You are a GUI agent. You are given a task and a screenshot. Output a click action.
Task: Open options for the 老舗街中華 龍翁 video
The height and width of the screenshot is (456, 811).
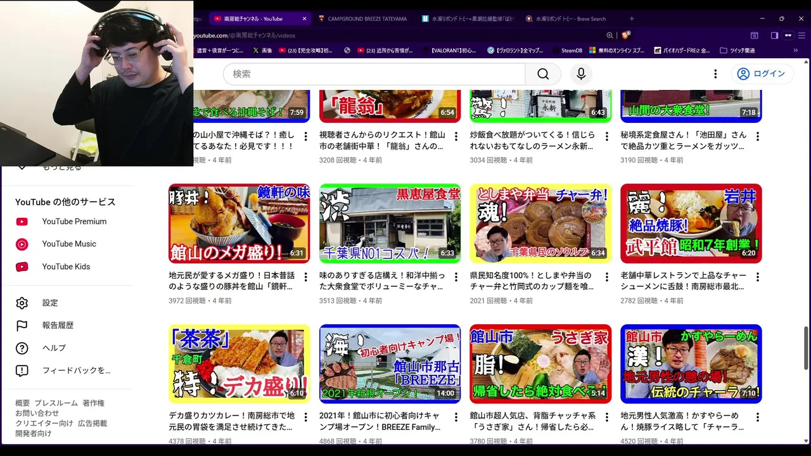click(x=456, y=136)
